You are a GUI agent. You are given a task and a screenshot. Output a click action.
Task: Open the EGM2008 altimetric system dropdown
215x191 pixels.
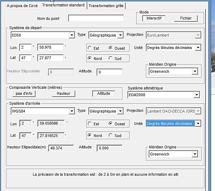pyautogui.click(x=164, y=95)
